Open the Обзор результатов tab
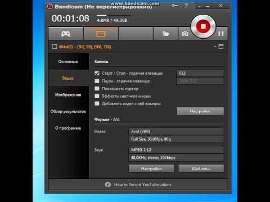Screen dimensions: 270x202 coord(68,112)
